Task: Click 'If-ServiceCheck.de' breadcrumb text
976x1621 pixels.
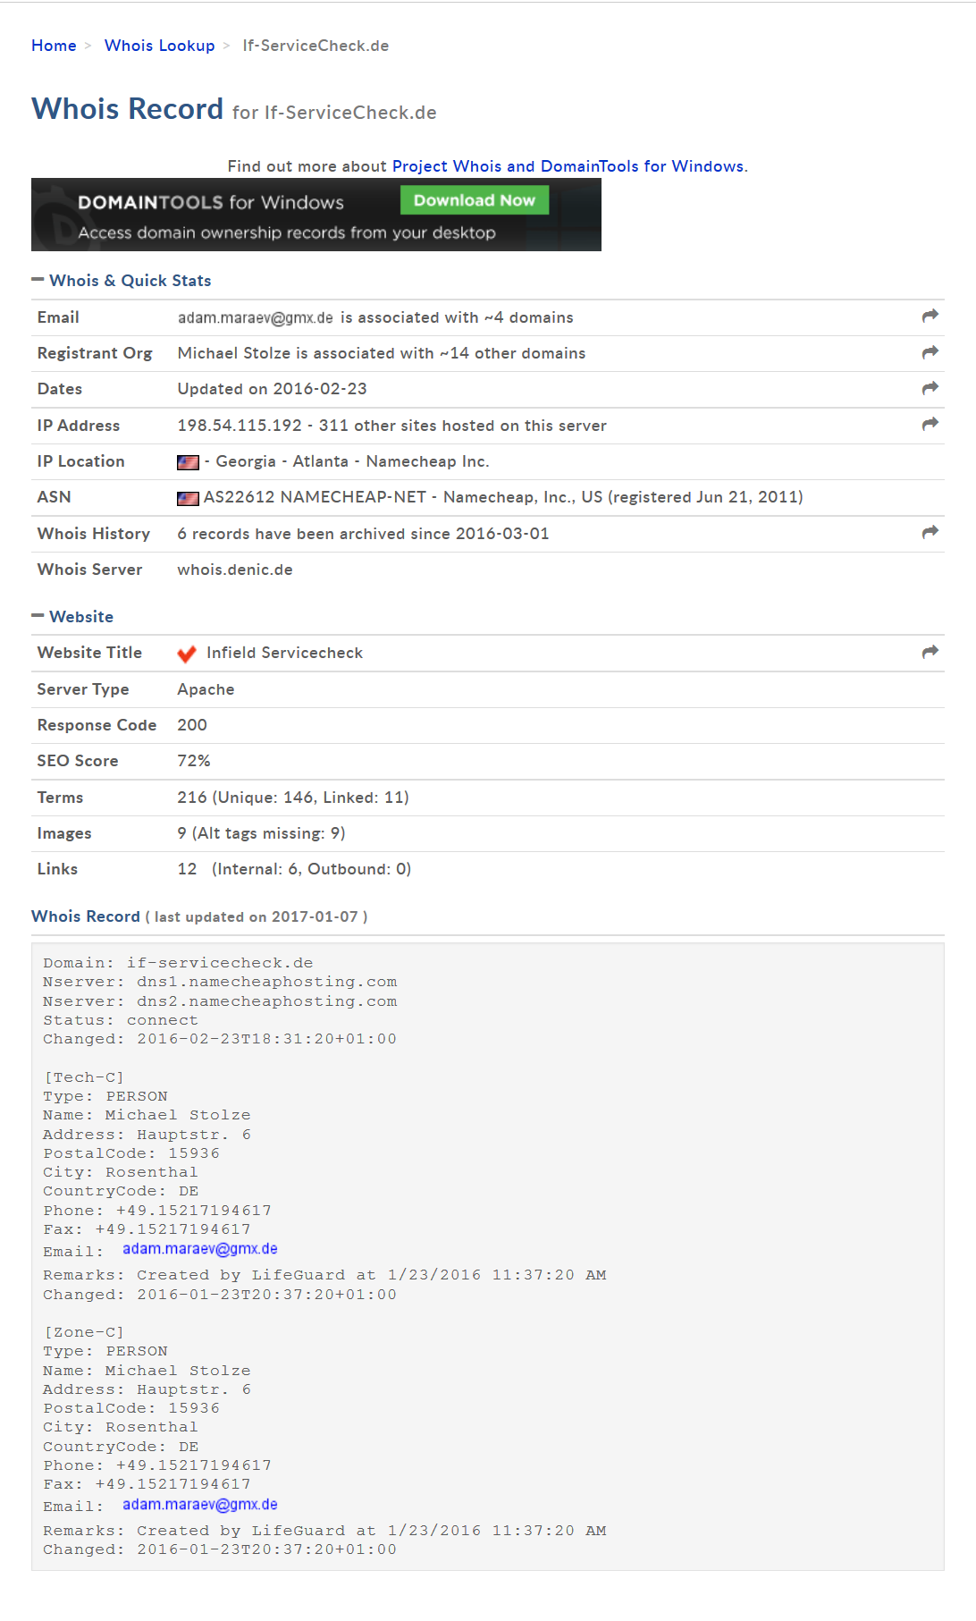Action: point(316,46)
